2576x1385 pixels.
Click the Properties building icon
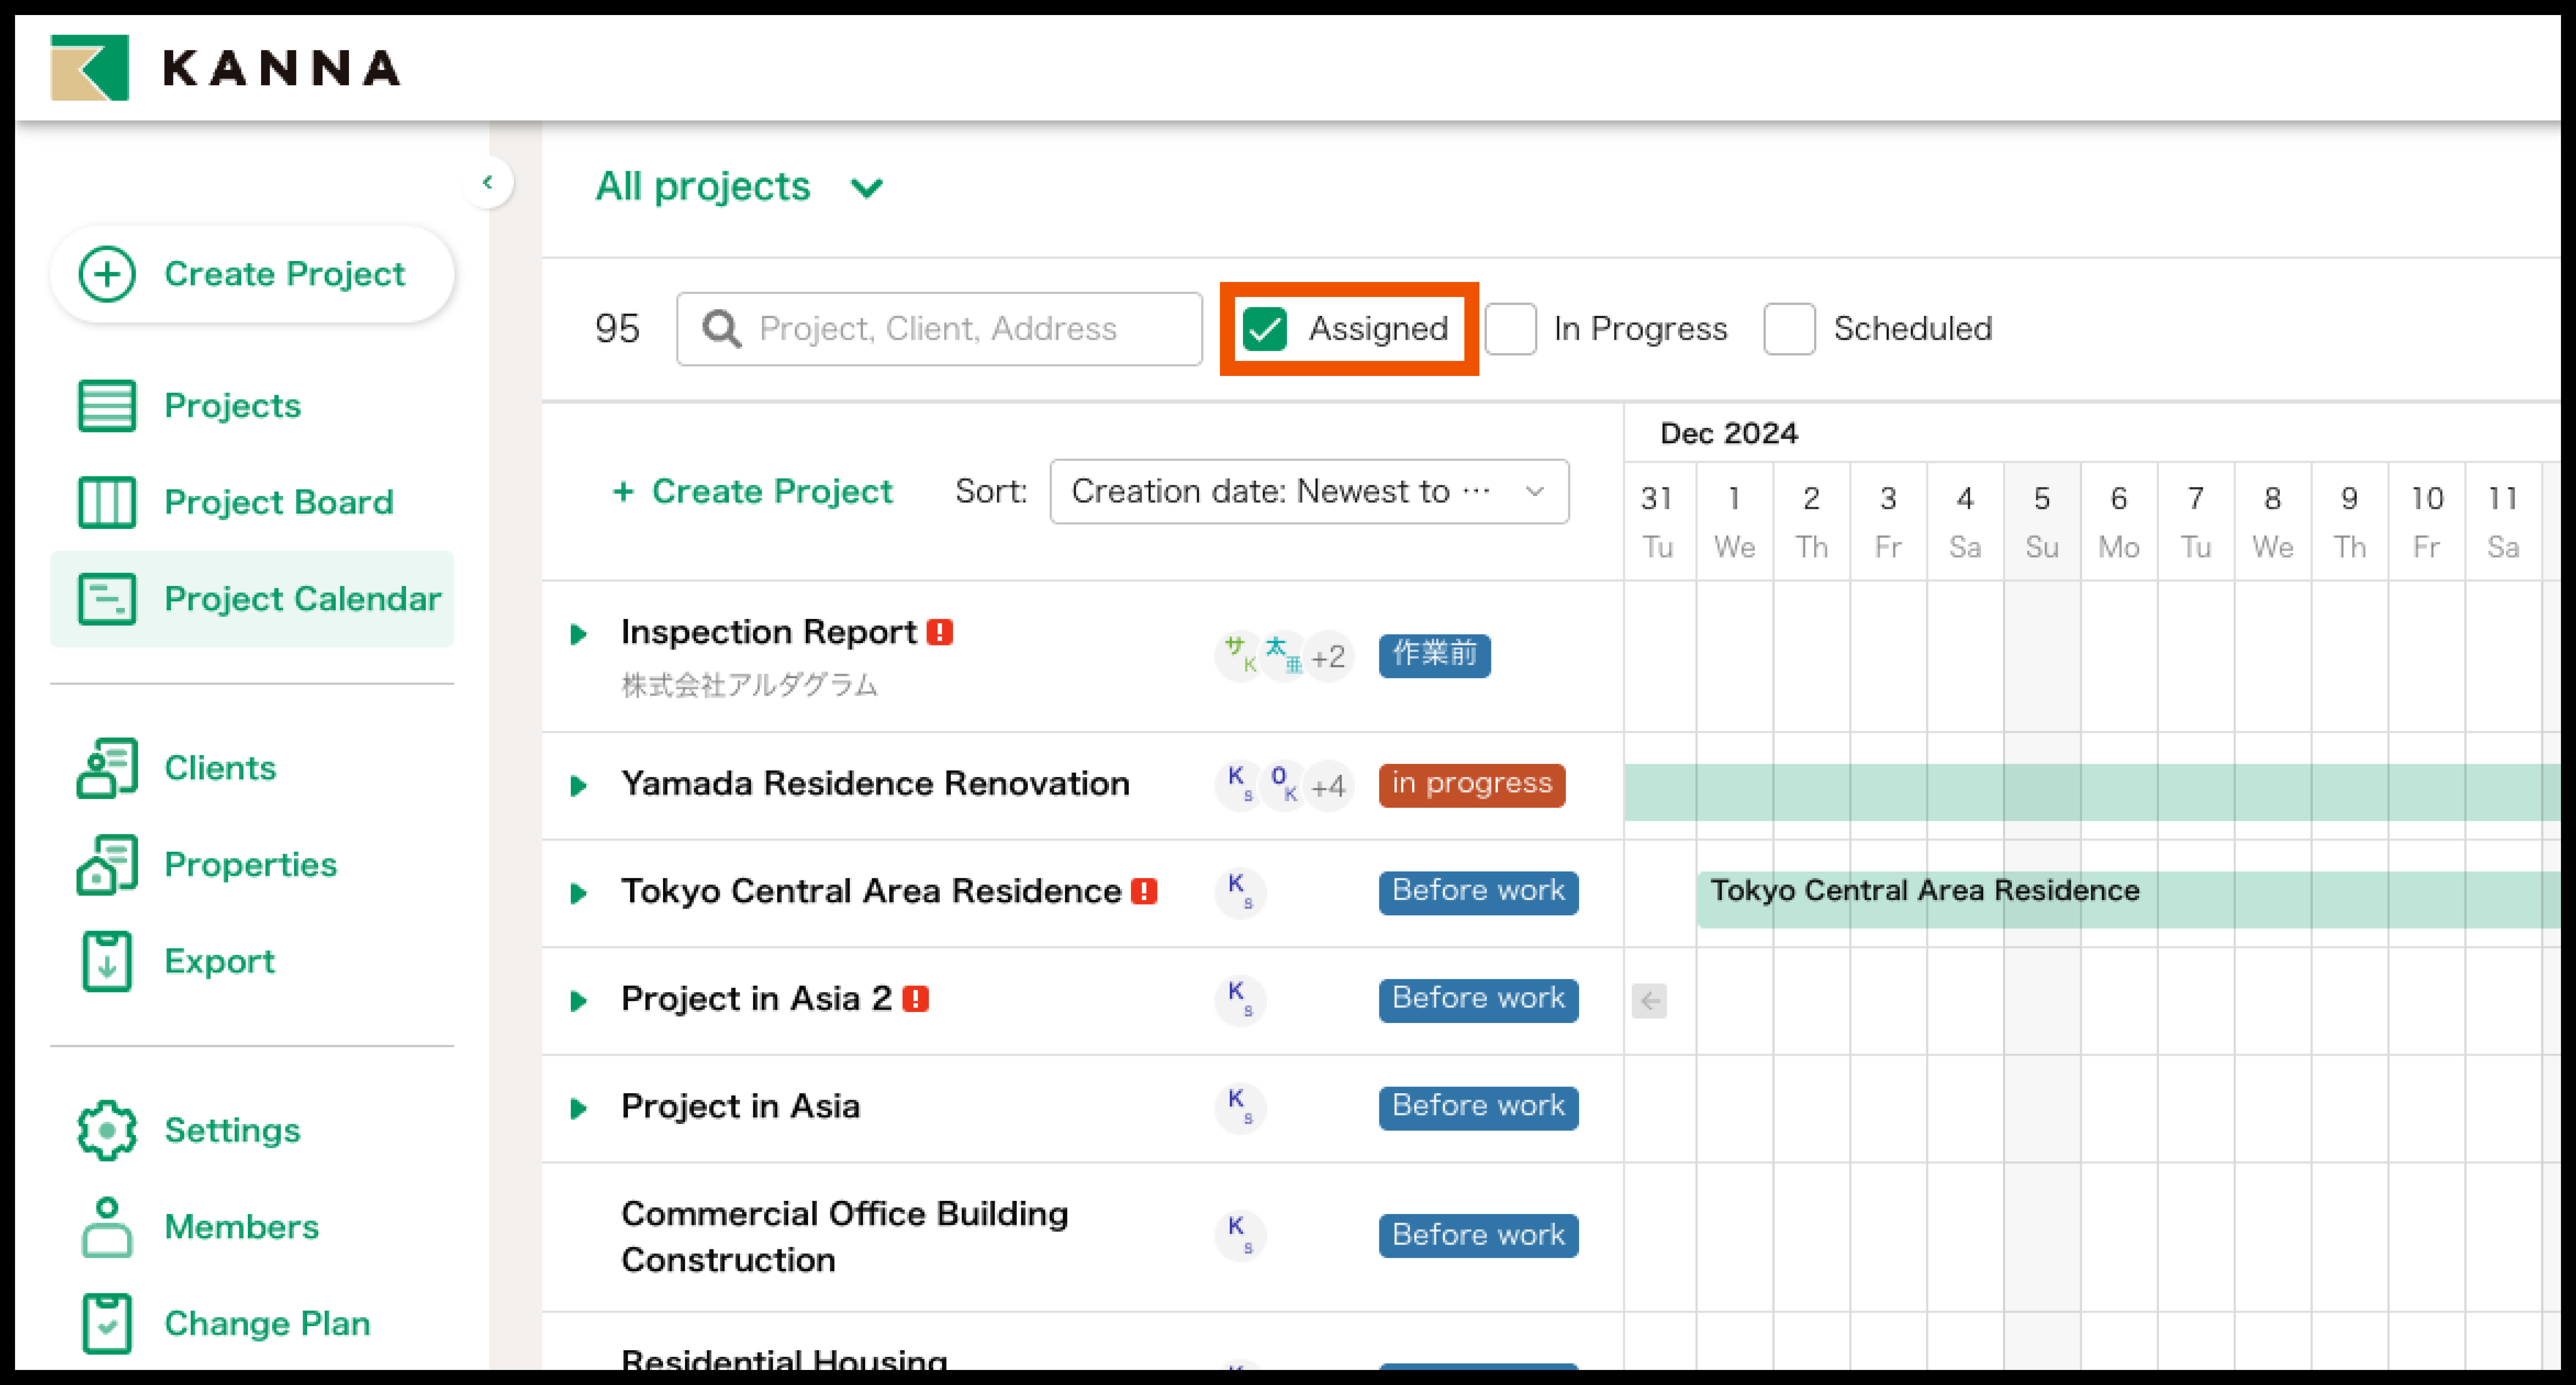click(x=106, y=864)
